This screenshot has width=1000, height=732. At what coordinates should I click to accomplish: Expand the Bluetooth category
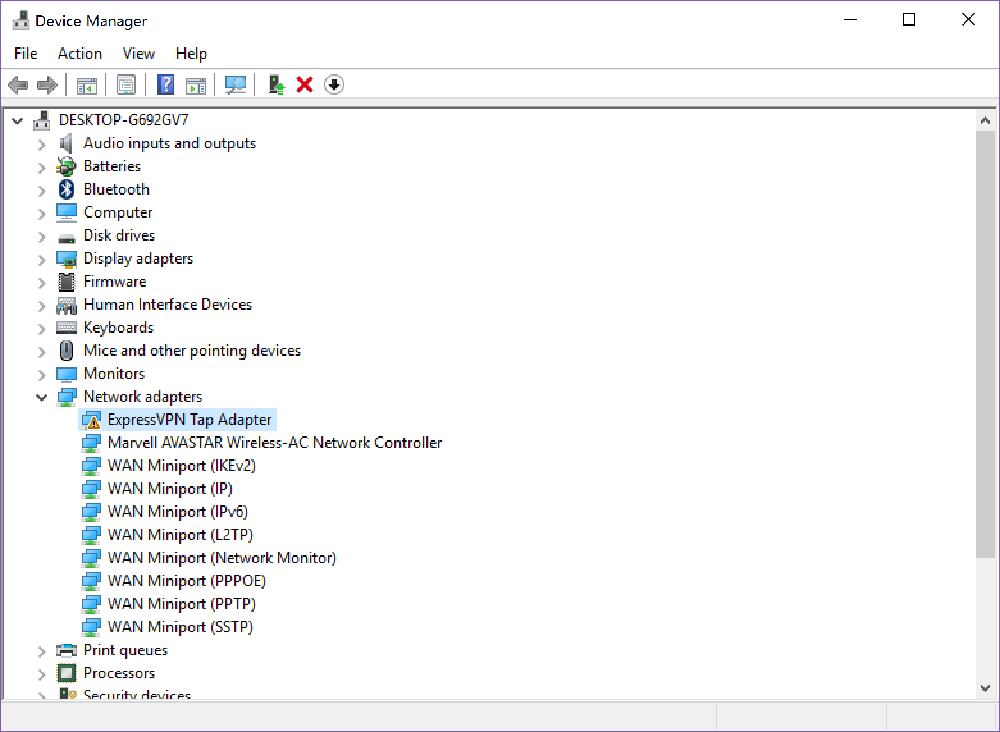click(x=42, y=190)
